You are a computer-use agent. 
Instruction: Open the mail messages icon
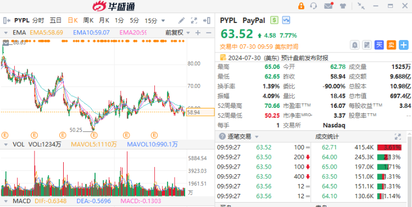point(329,5)
